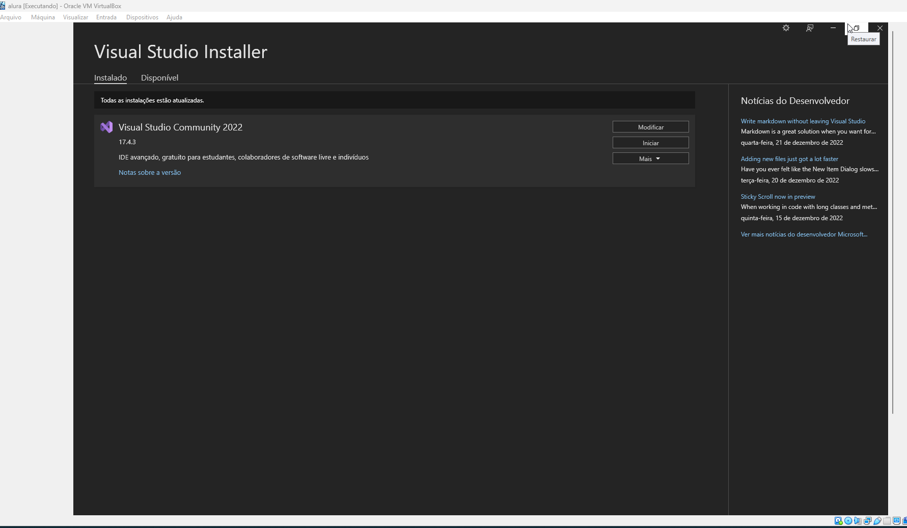Open the Notas sobre a versão link
The width and height of the screenshot is (907, 528).
(150, 172)
